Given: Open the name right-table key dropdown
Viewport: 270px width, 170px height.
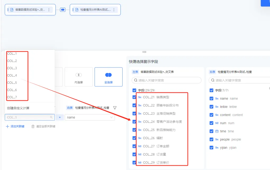Looking at the screenshot, I should tap(90, 117).
